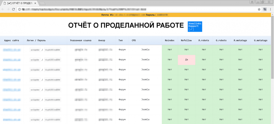Open a new tab beside the report tab

[x=42, y=3]
